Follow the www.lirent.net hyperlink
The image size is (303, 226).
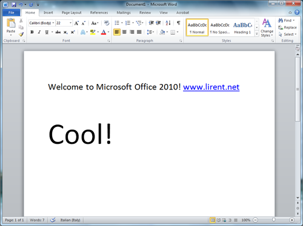(x=211, y=87)
